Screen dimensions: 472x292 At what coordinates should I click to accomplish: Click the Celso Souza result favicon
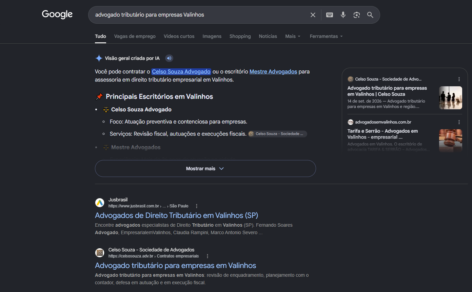tap(100, 253)
